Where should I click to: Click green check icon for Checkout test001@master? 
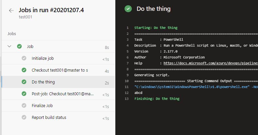click(x=24, y=70)
